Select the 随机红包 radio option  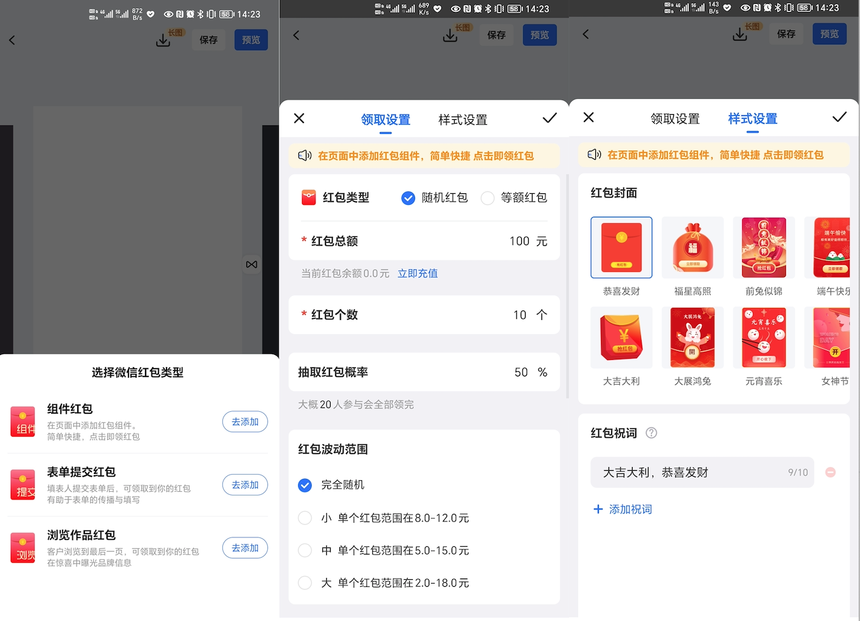(x=408, y=198)
